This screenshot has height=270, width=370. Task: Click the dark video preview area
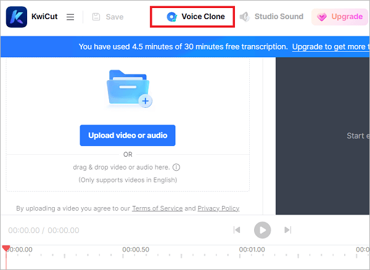click(323, 136)
